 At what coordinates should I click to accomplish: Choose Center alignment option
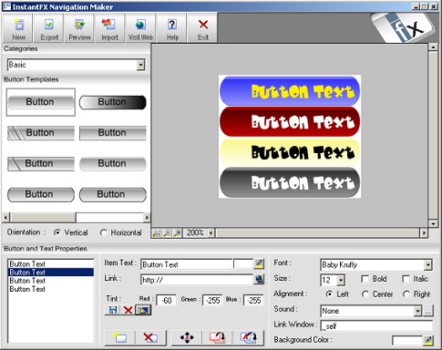point(365,294)
